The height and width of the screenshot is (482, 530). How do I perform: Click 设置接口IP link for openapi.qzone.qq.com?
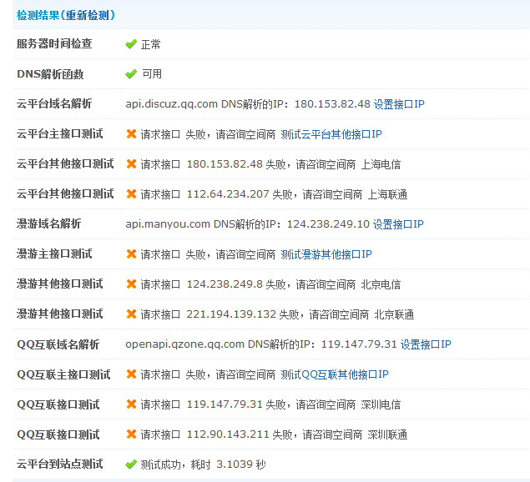(426, 344)
